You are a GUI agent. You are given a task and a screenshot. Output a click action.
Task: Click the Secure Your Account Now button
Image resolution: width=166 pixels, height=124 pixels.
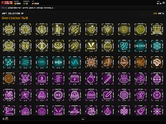[7, 3]
